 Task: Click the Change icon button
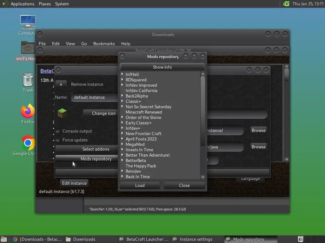(101, 113)
